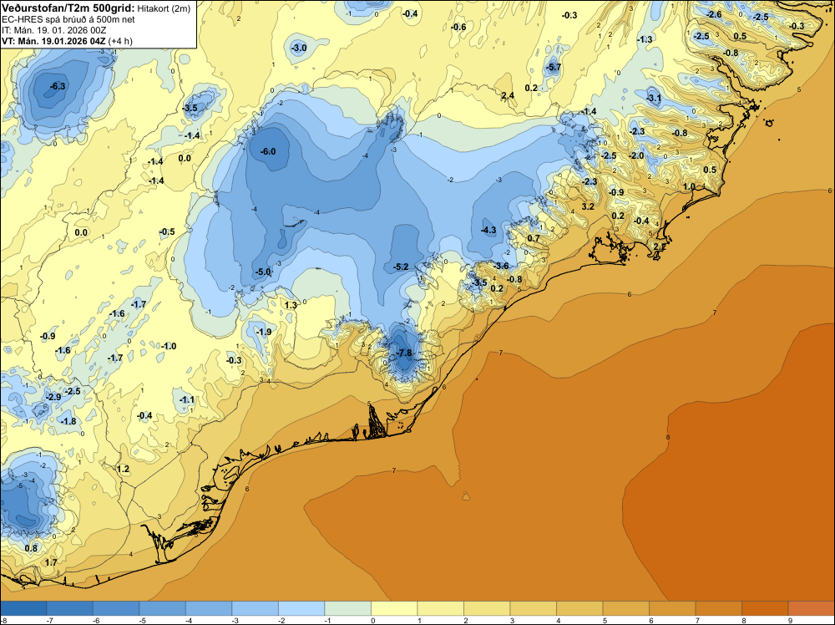
Task: Click the valid time 'VT: Mán. 19.01.2026 04Z'
Action: pyautogui.click(x=53, y=41)
